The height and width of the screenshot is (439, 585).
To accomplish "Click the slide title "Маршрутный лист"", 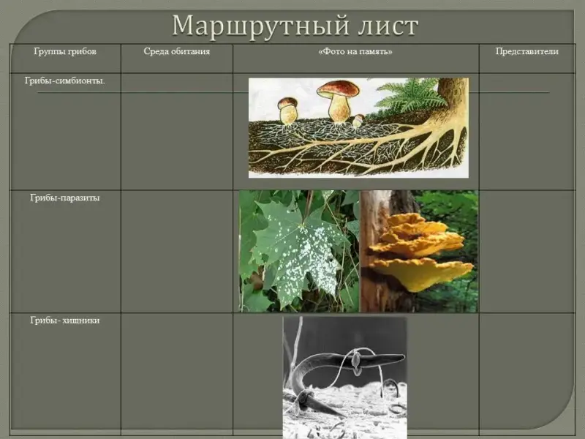I will point(295,26).
